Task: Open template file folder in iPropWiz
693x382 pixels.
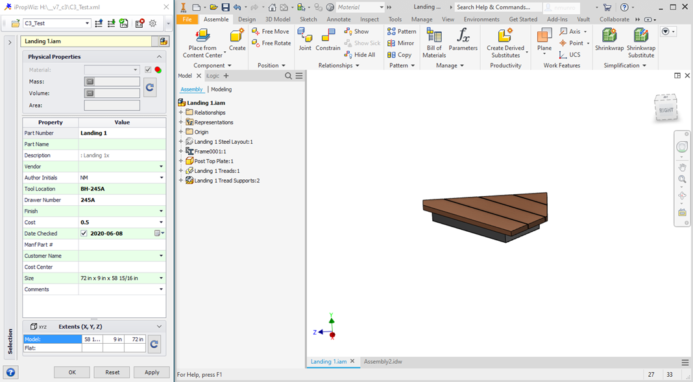Action: pos(15,23)
